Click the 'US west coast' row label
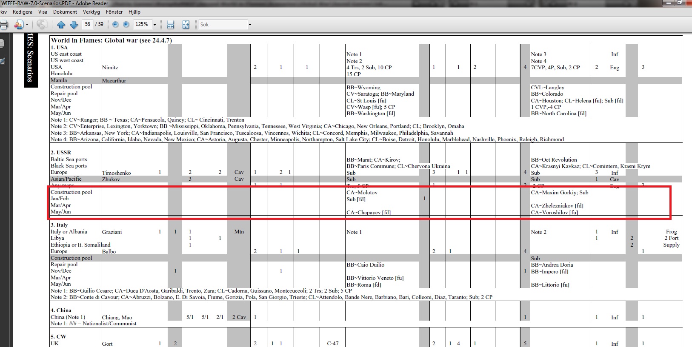 pos(67,60)
